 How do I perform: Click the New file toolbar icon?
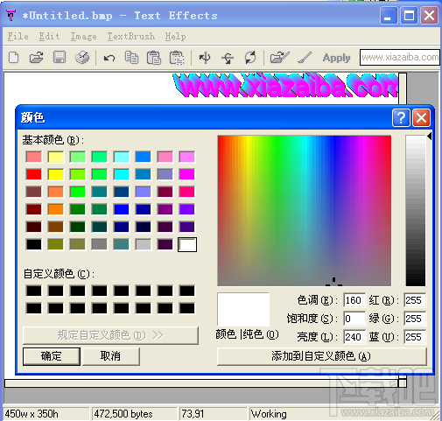point(14,57)
